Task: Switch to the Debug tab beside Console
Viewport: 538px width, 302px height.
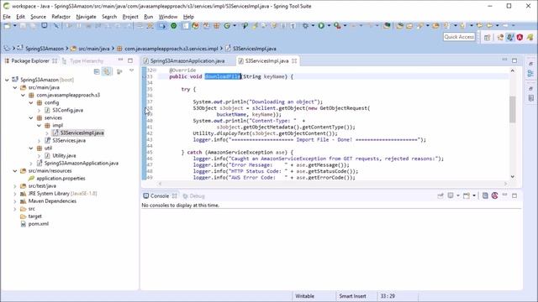Action: (x=193, y=195)
